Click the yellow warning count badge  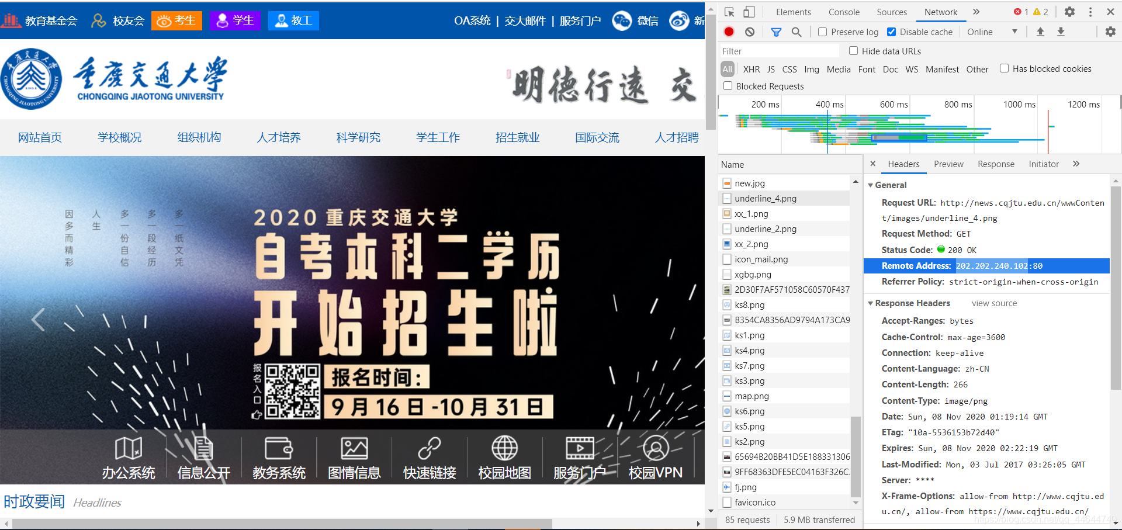point(1041,12)
